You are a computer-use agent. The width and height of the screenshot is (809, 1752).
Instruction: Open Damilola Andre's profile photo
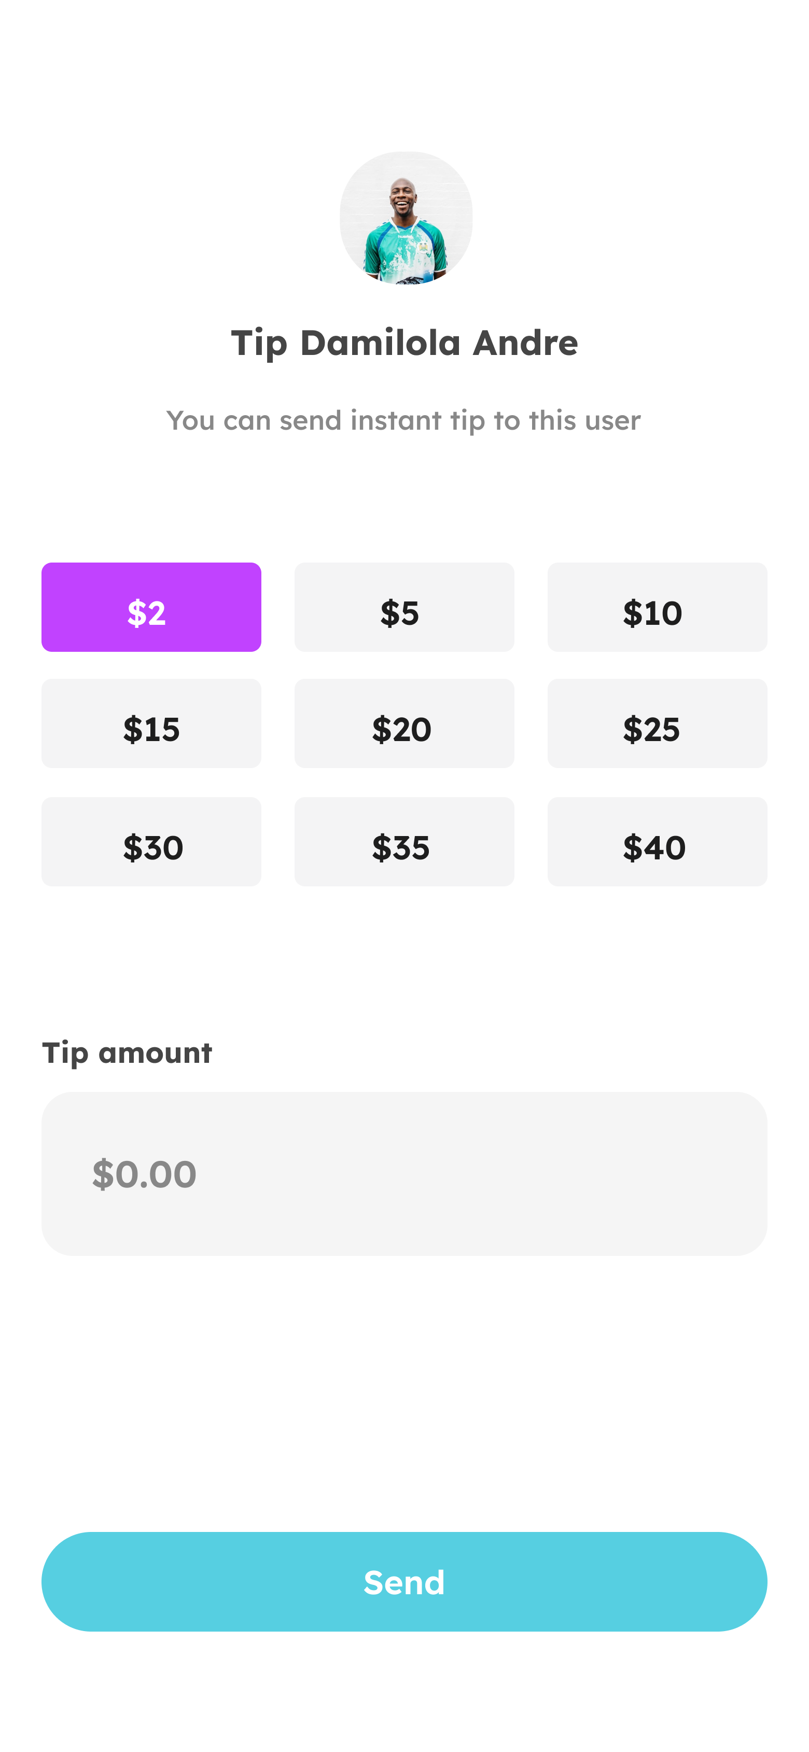(406, 217)
